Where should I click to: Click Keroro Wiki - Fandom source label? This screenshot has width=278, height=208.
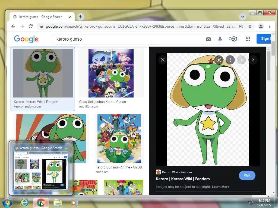point(177,172)
